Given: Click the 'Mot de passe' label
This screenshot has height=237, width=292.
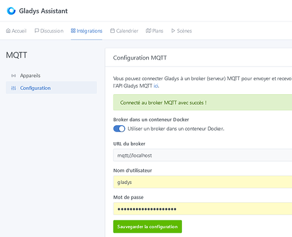Looking at the screenshot, I should (129, 197).
